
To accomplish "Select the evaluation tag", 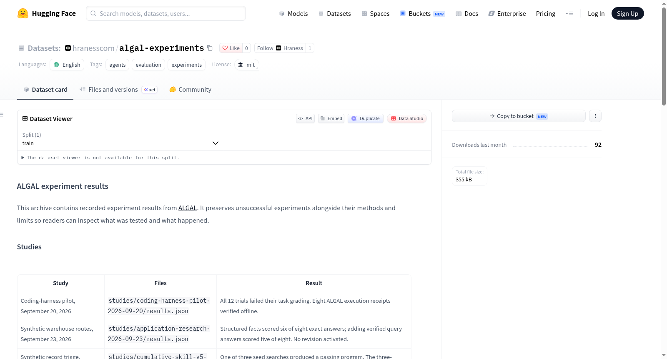I will pos(148,65).
